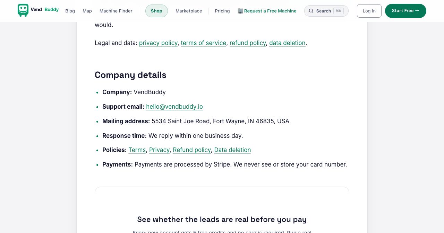The image size is (444, 233).
Task: Go to Machine Finder
Action: (116, 11)
